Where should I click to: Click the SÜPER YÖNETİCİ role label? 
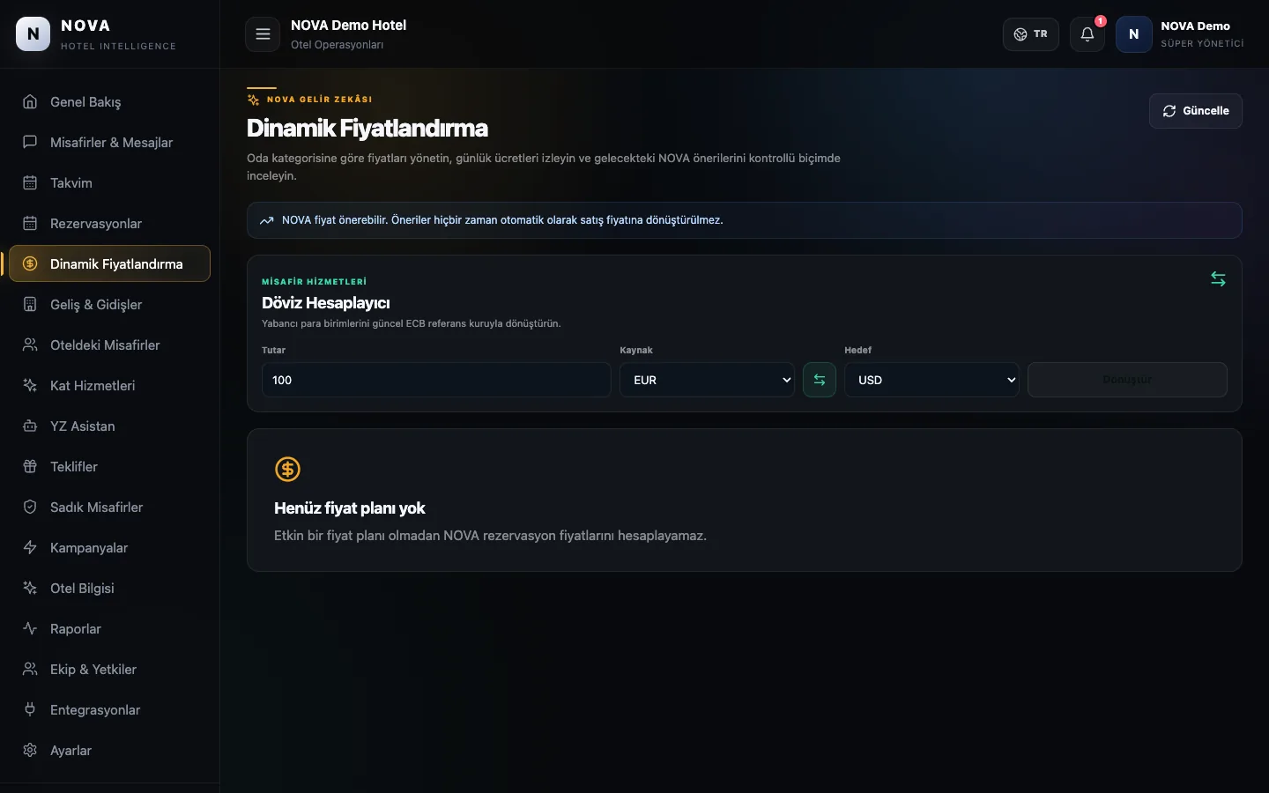(1202, 43)
